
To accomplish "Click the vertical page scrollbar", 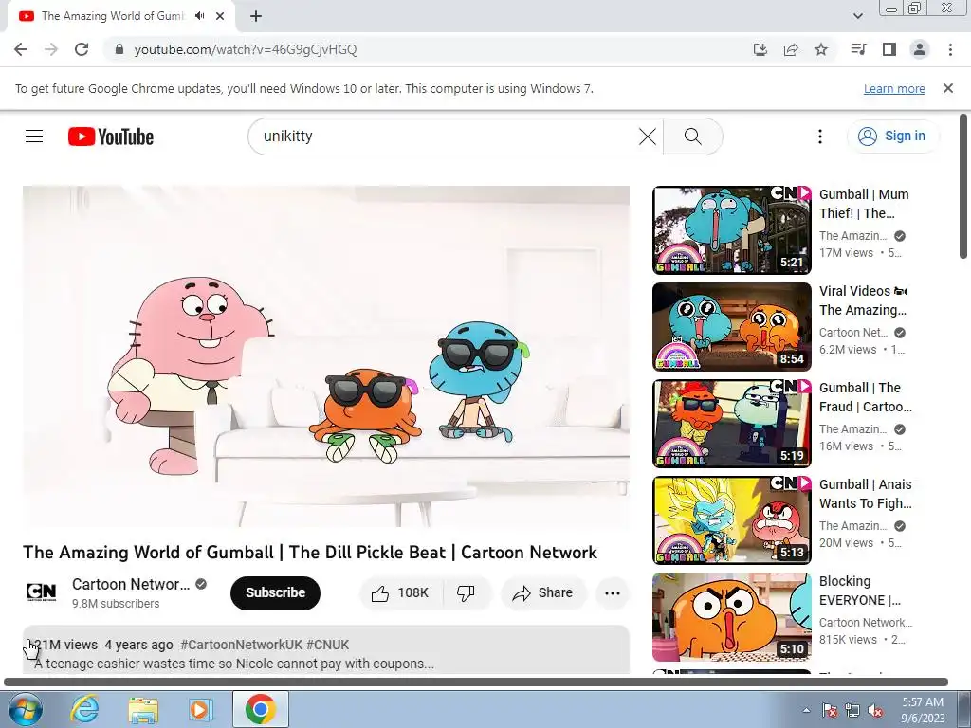I will pos(963,186).
